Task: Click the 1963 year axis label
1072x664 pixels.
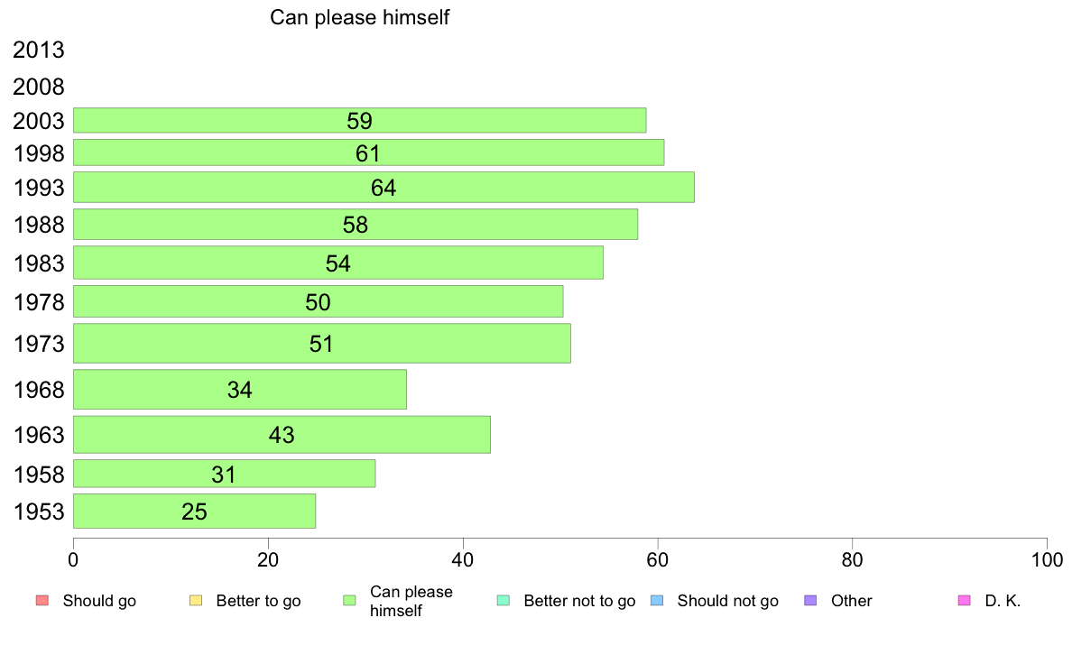Action: [x=38, y=435]
